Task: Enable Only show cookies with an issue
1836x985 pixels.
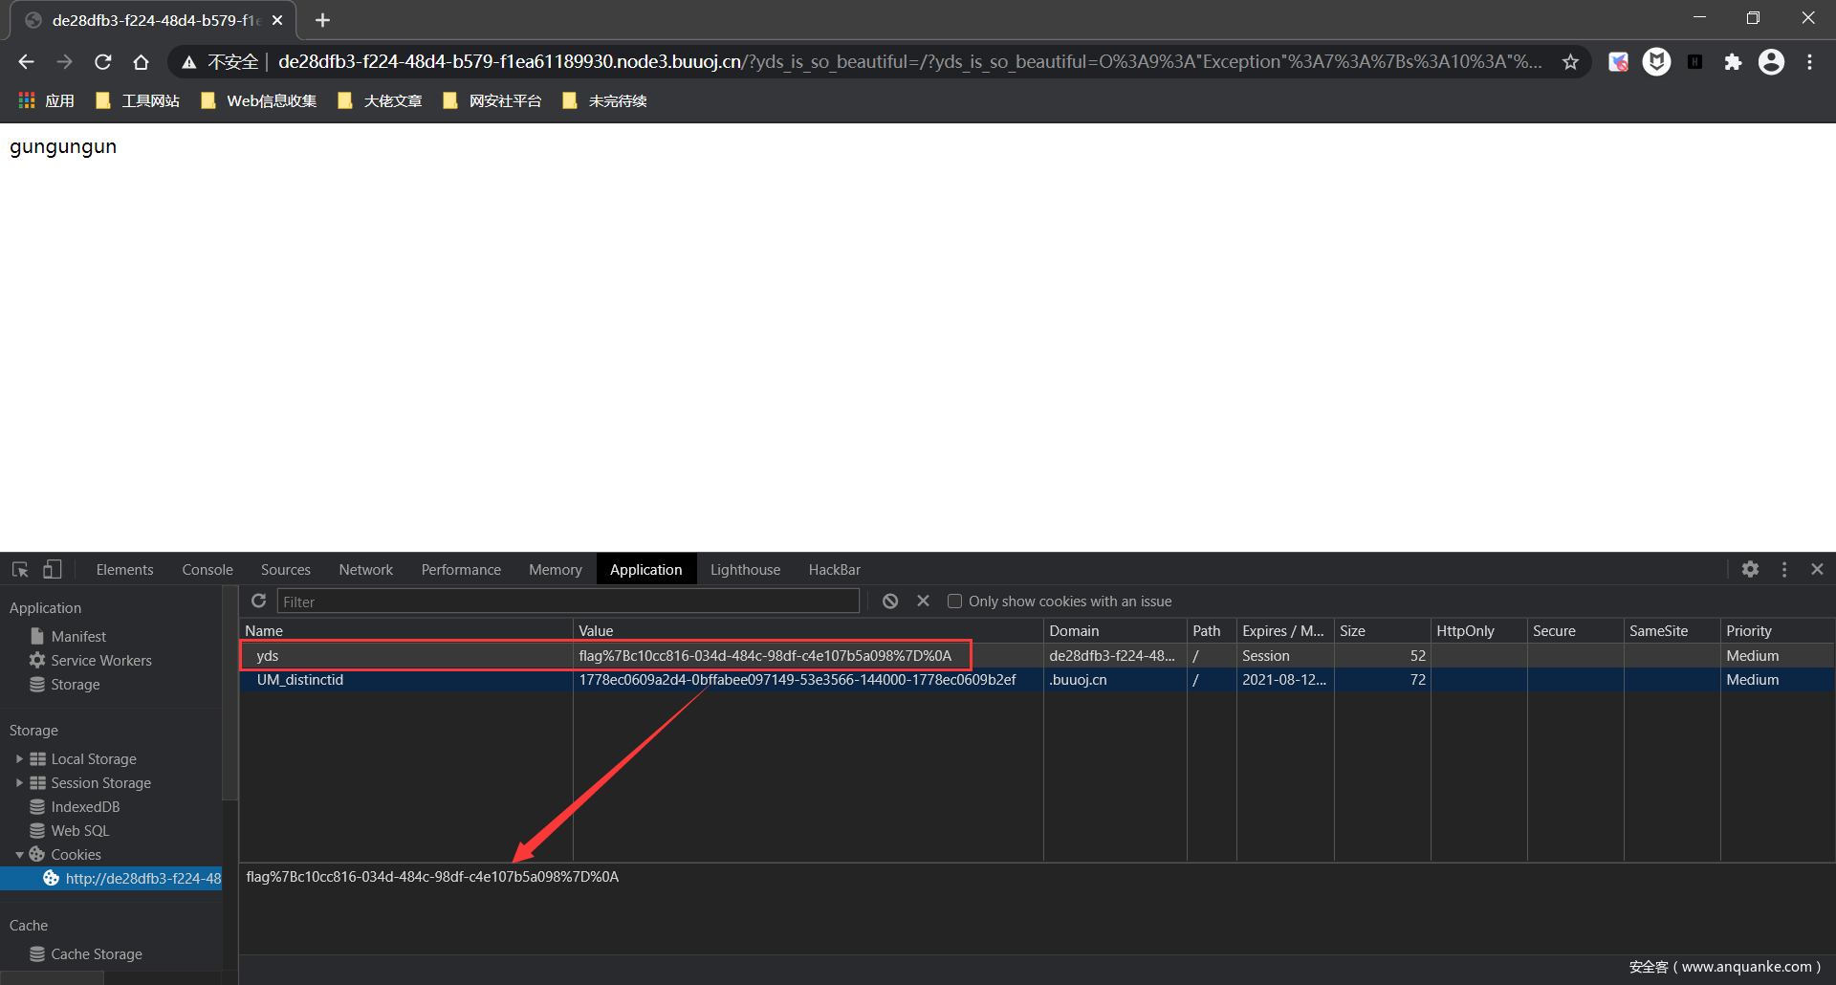Action: (954, 602)
